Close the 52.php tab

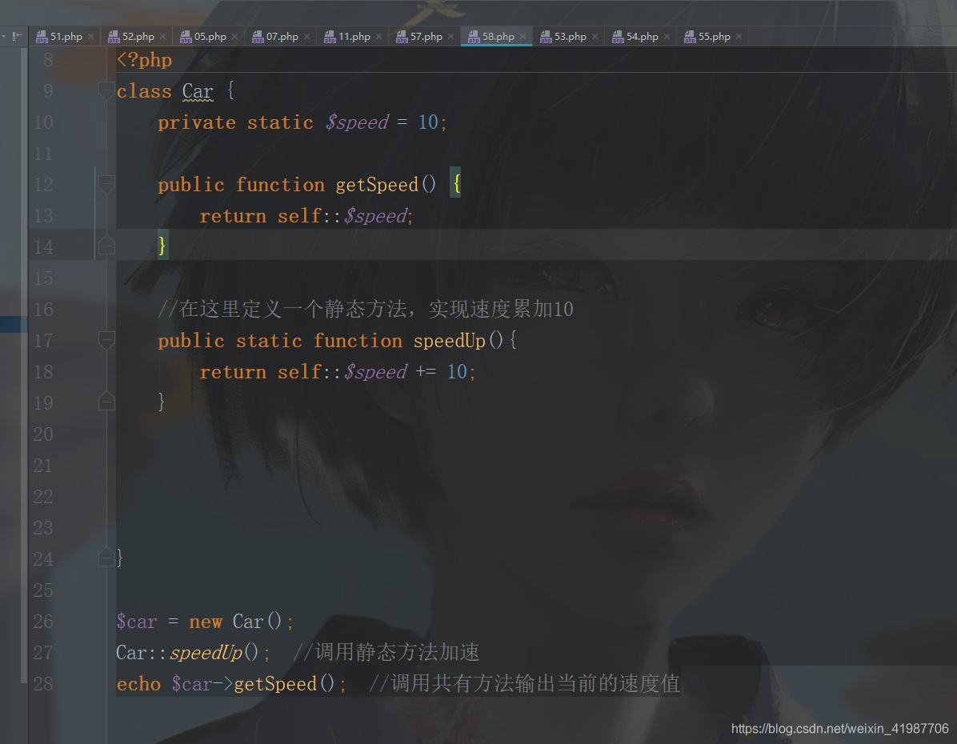click(163, 37)
